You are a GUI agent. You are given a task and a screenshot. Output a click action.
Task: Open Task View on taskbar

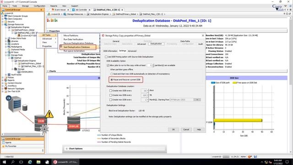21,162
